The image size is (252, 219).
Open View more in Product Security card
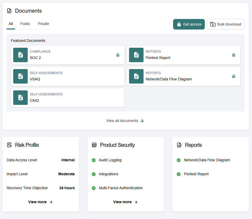(x=125, y=202)
